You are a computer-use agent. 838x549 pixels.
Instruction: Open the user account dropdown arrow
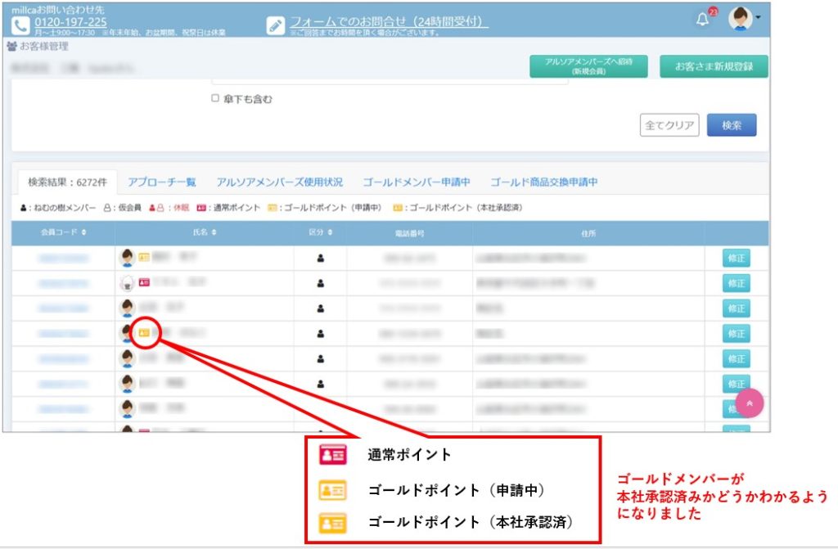pyautogui.click(x=758, y=17)
